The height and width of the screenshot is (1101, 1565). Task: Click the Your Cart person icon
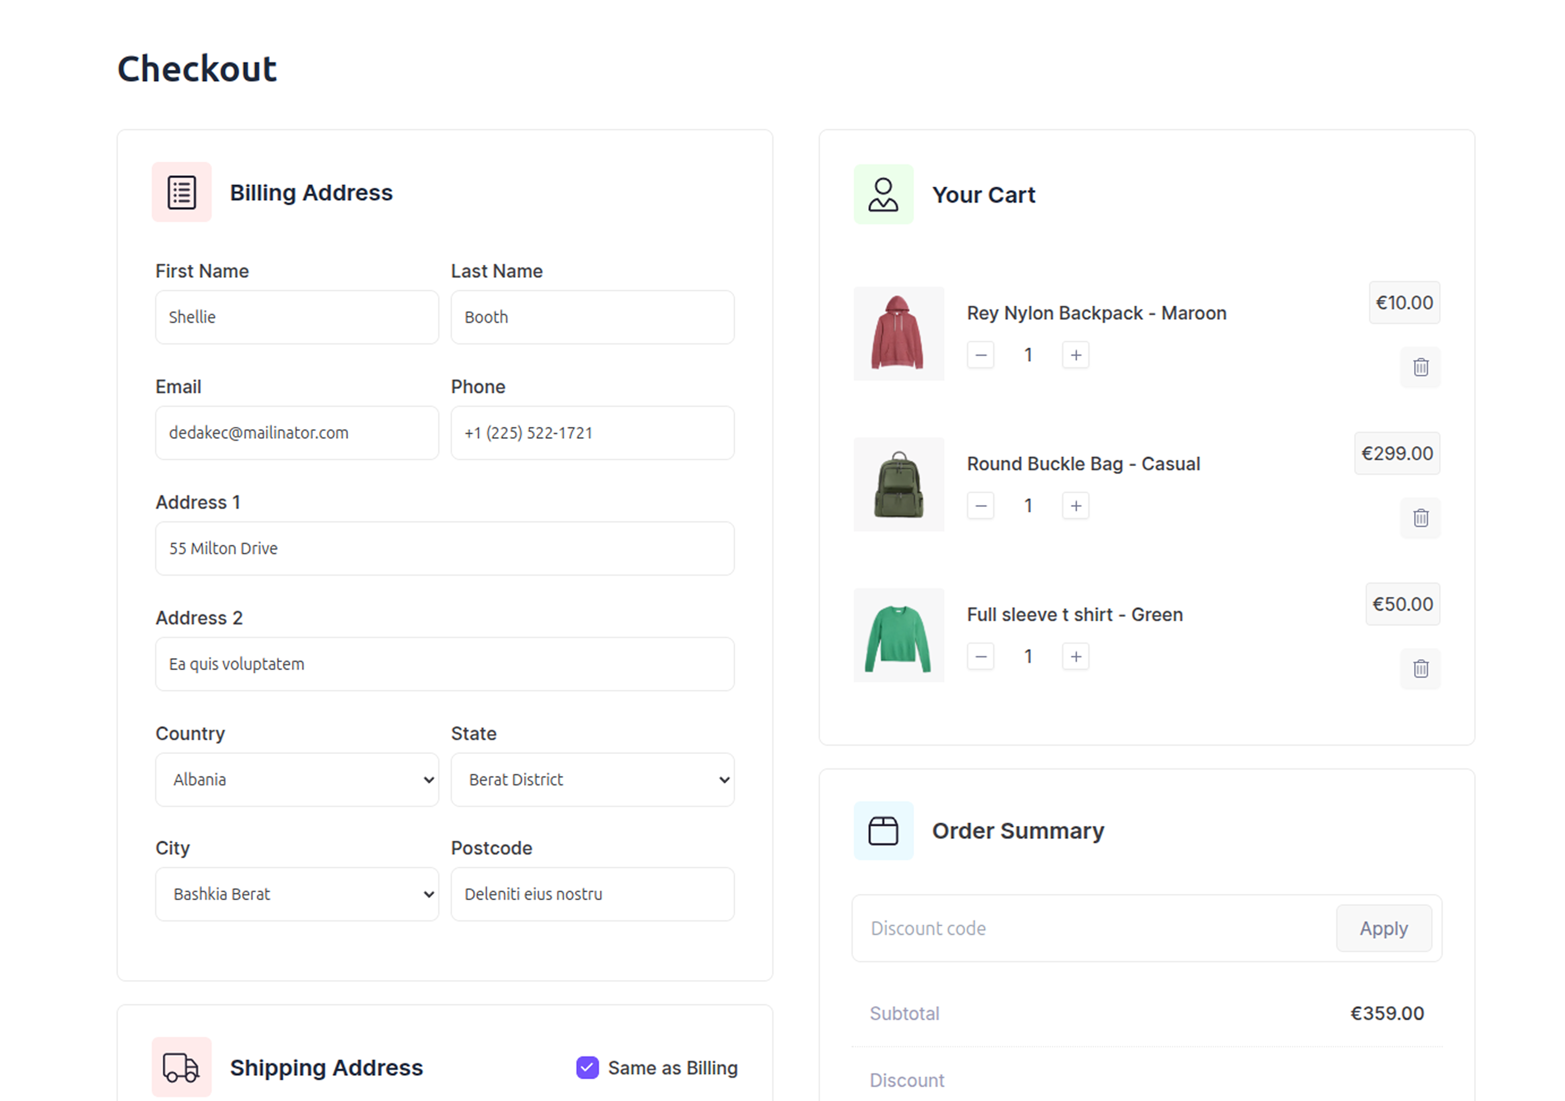(883, 195)
